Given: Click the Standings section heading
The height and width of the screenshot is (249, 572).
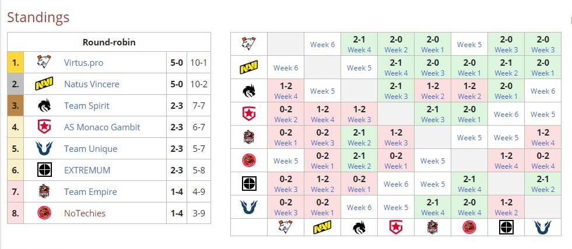Looking at the screenshot, I should click(38, 17).
